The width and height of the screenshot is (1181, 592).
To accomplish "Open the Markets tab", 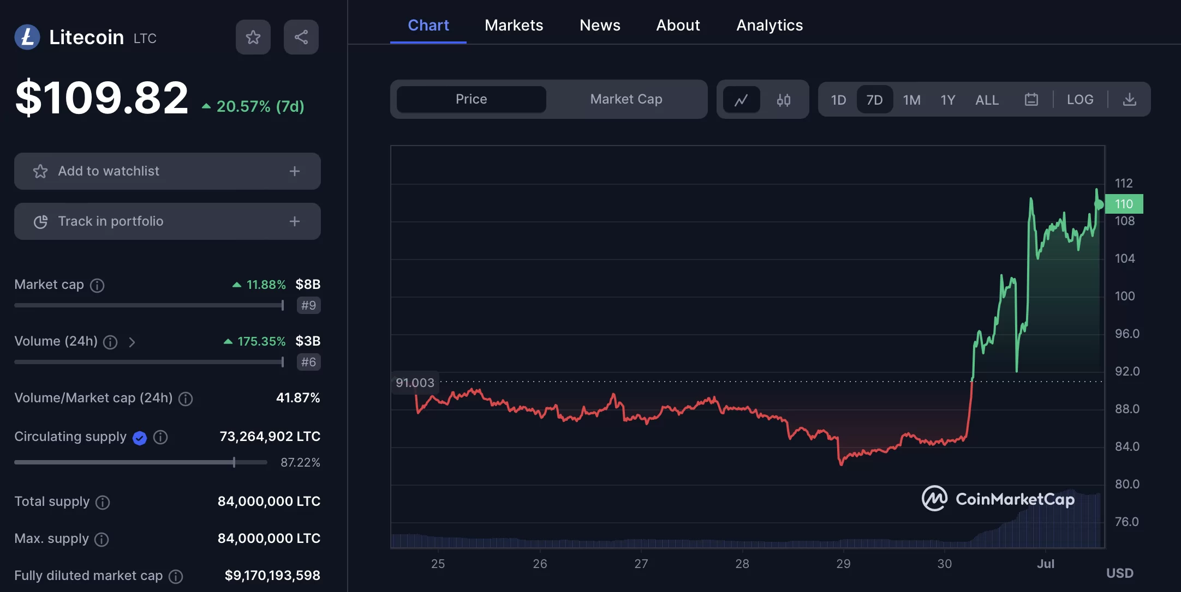I will pyautogui.click(x=514, y=25).
